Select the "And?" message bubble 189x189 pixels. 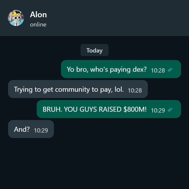[x=31, y=129]
